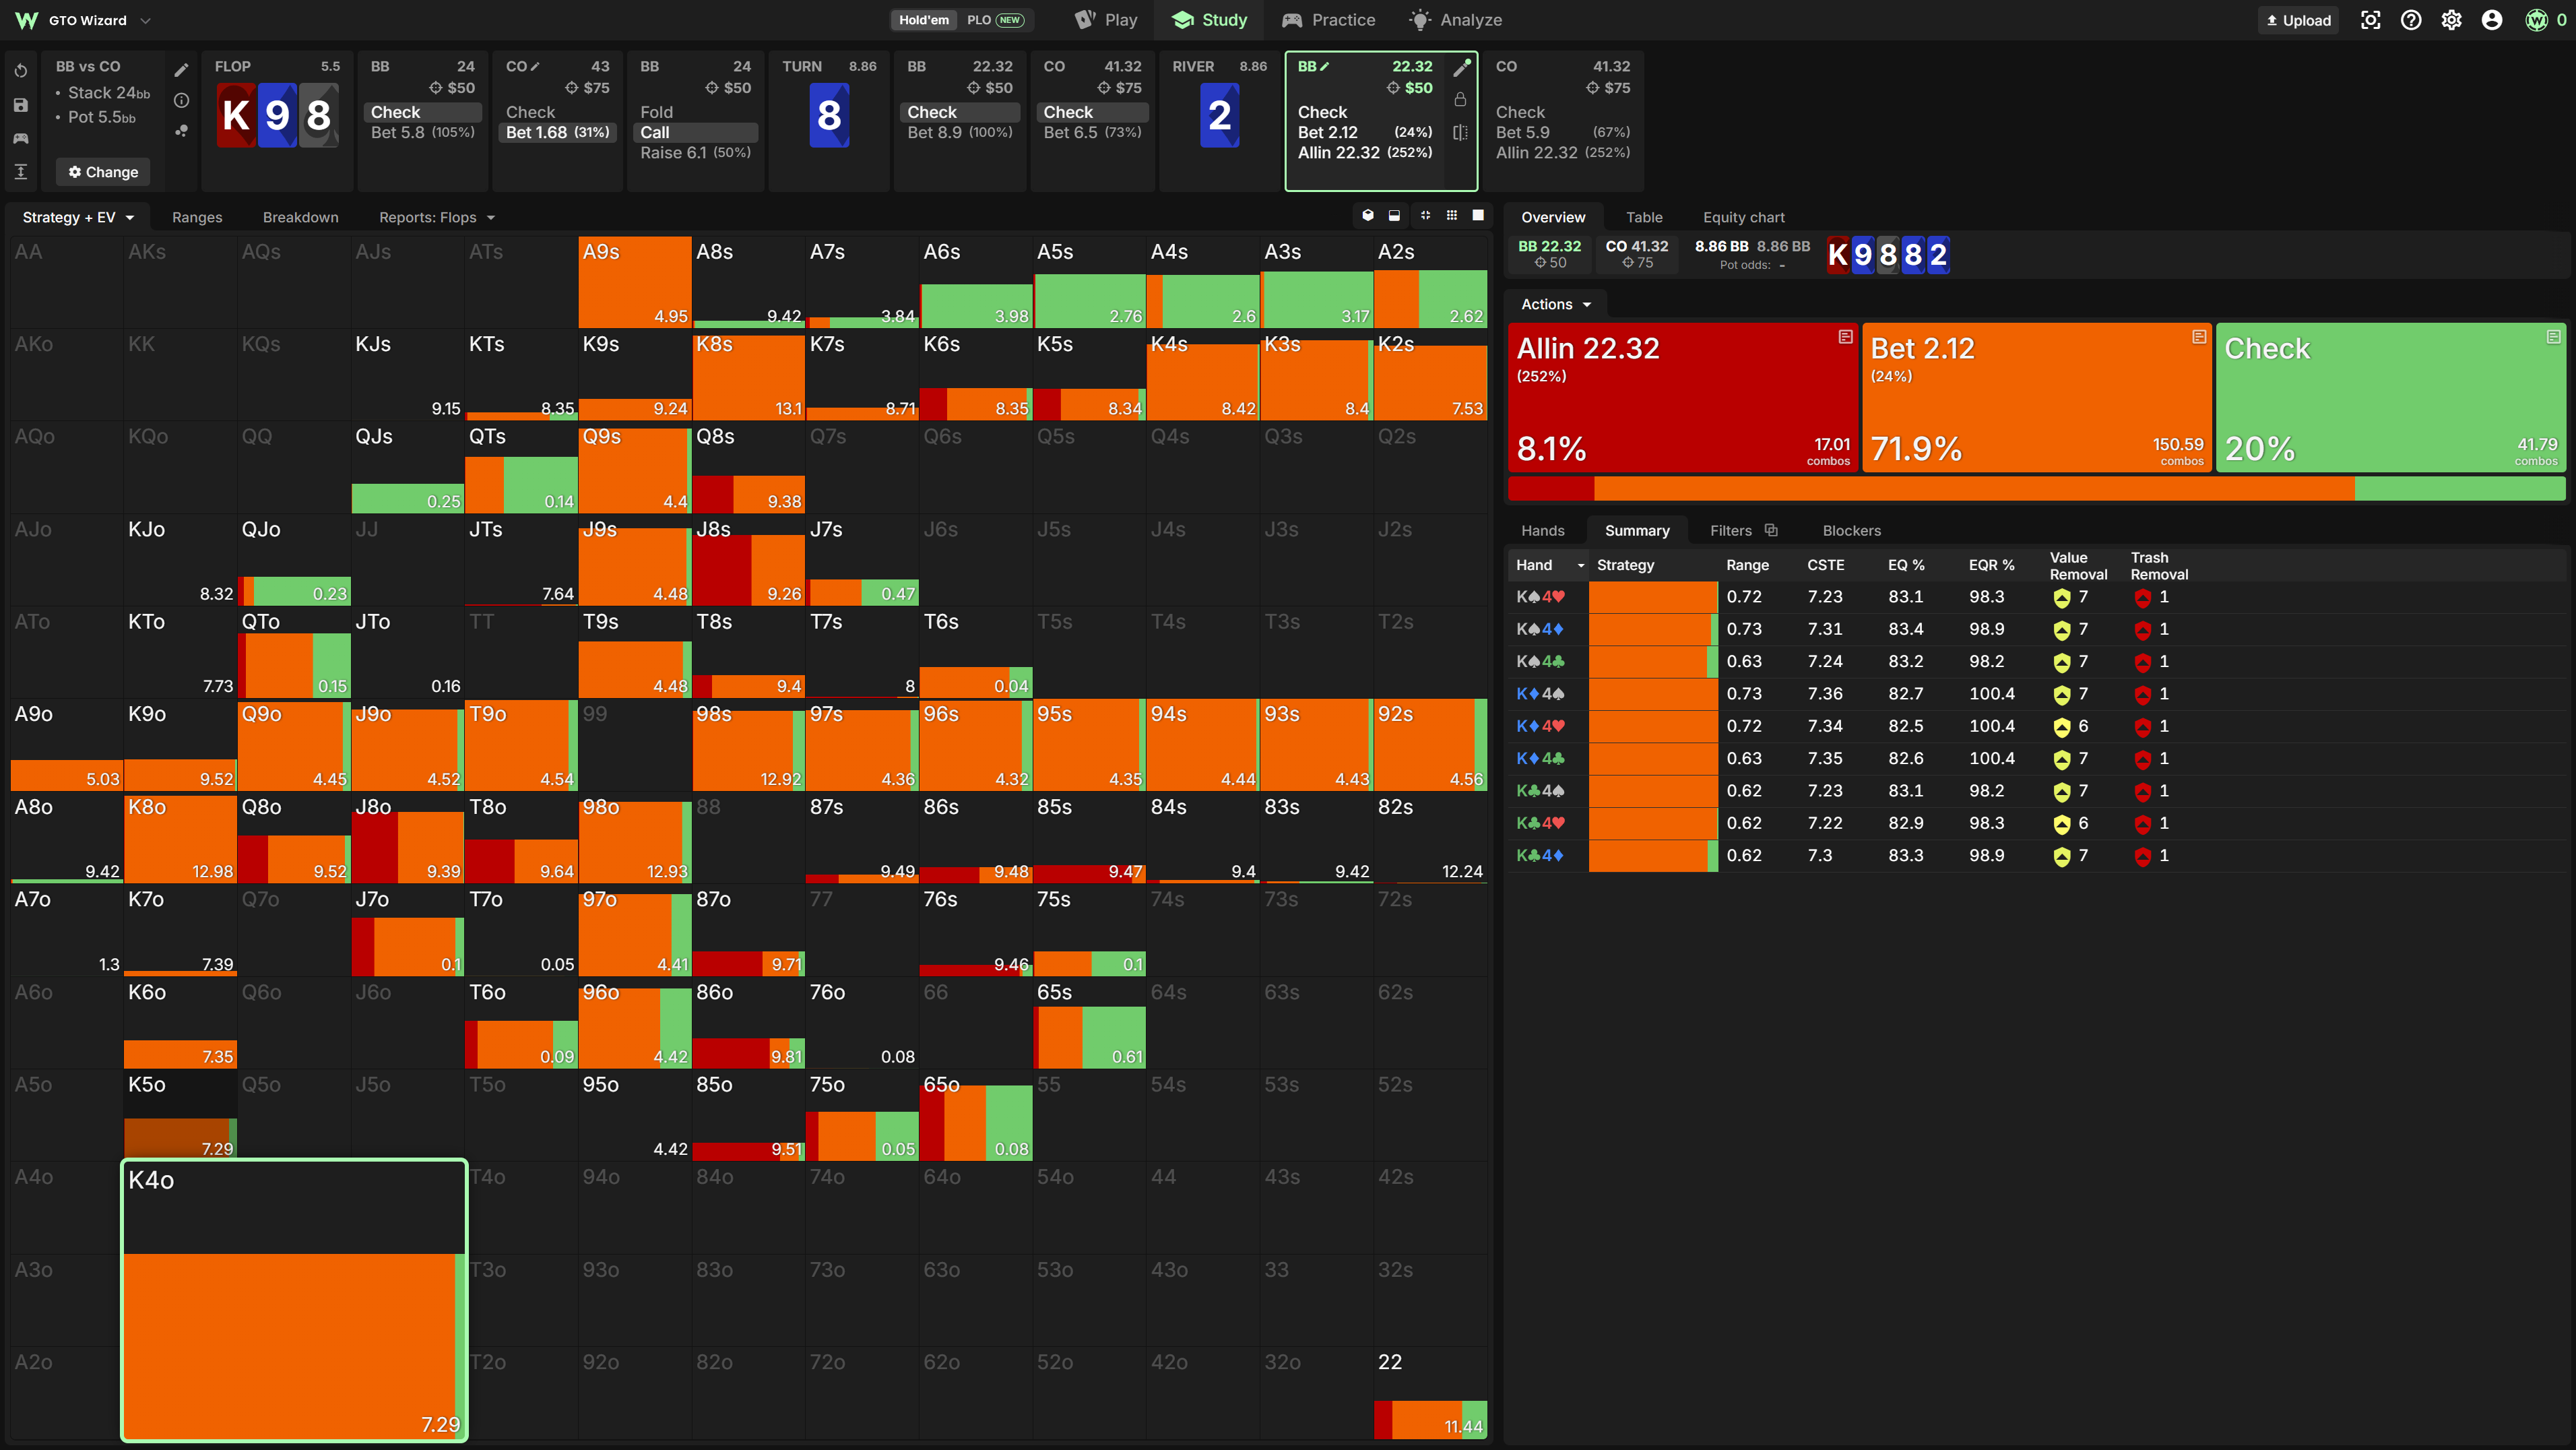Screen dimensions: 2576x1450
Task: Open practice mode via gamepad sidebar icon
Action: point(21,139)
